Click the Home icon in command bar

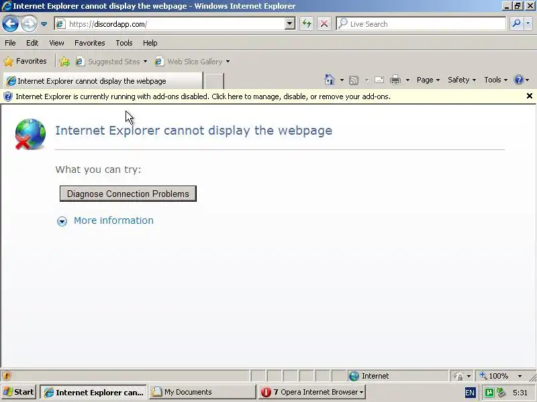[x=330, y=80]
